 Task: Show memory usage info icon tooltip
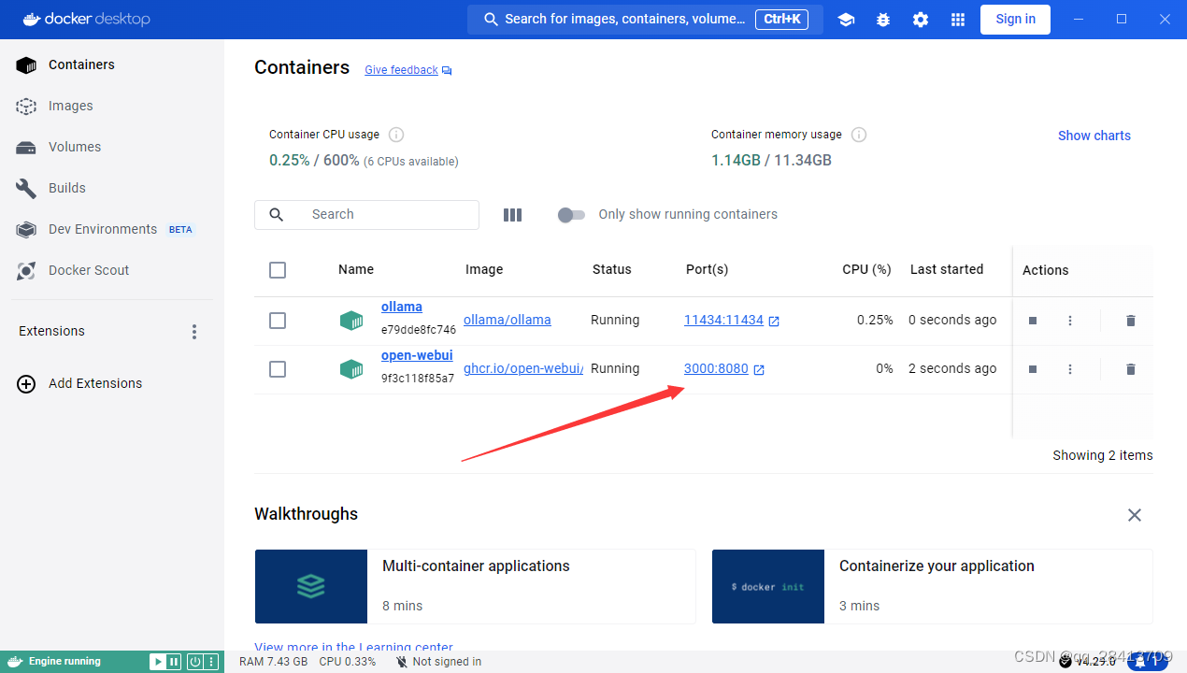click(x=859, y=135)
